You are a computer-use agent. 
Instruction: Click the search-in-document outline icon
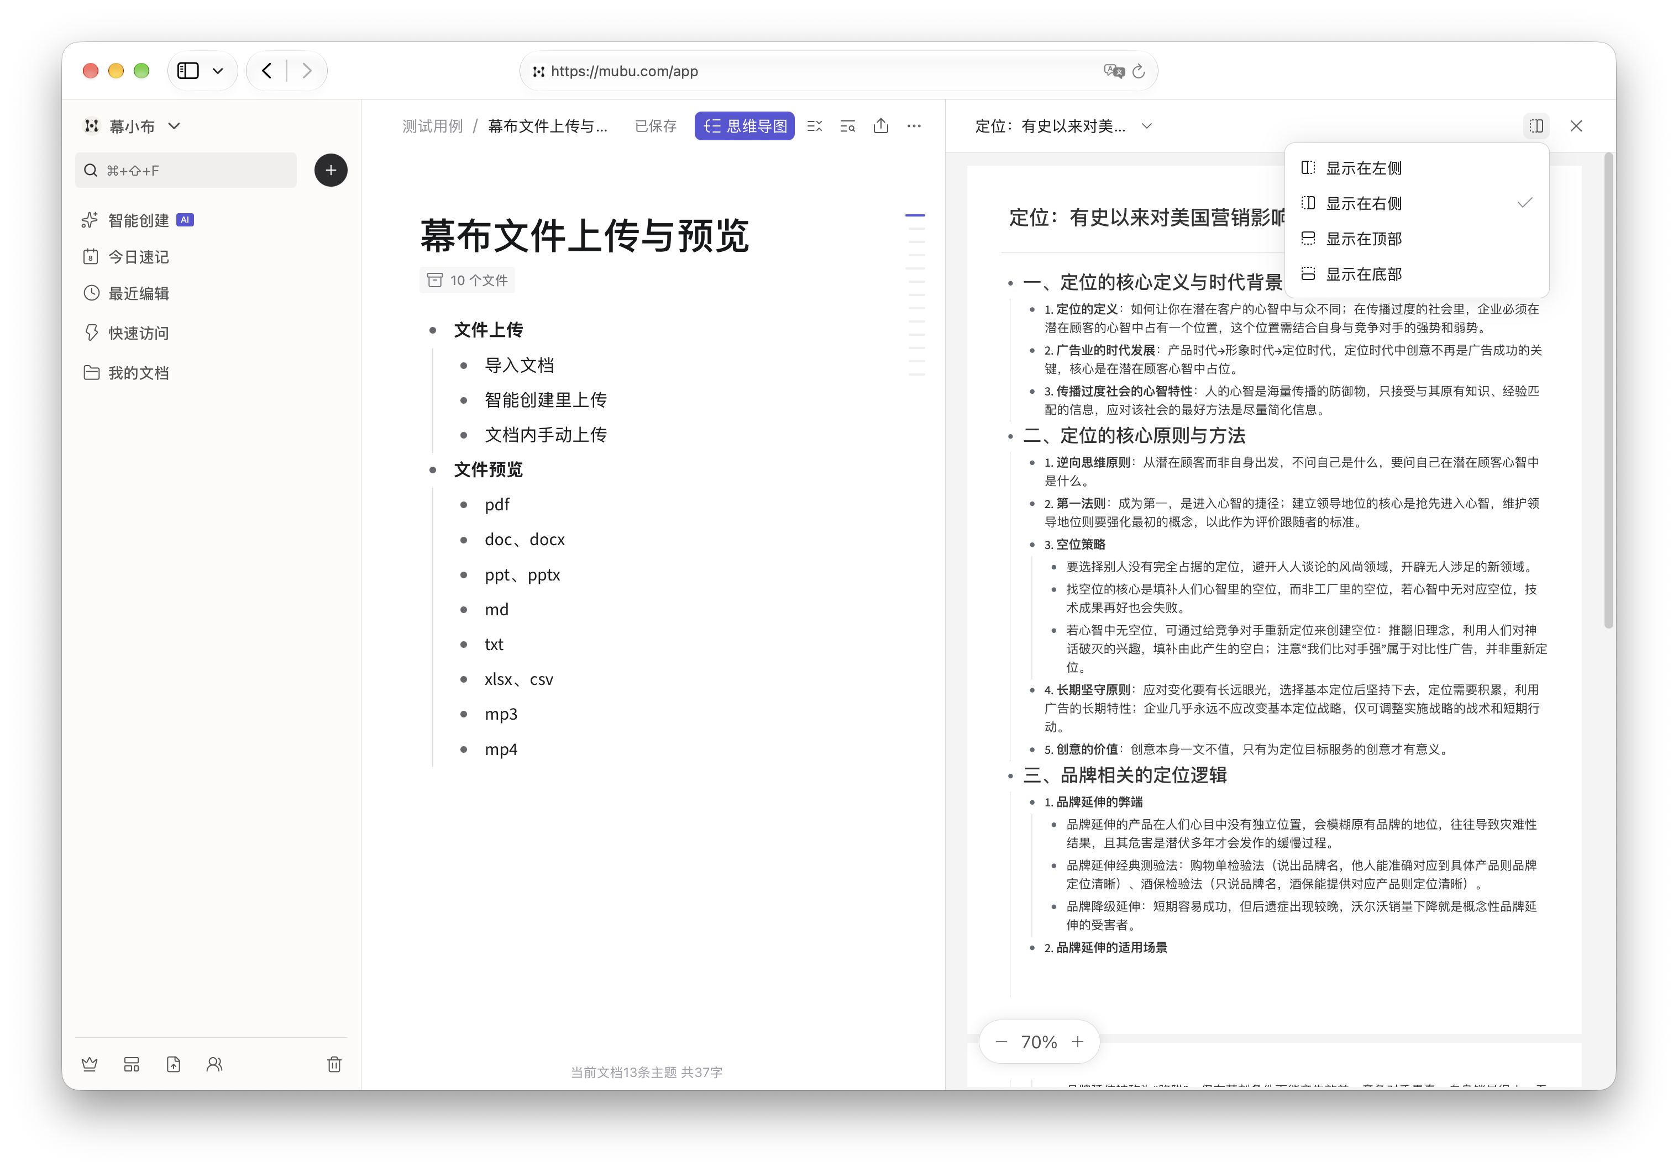click(x=847, y=125)
